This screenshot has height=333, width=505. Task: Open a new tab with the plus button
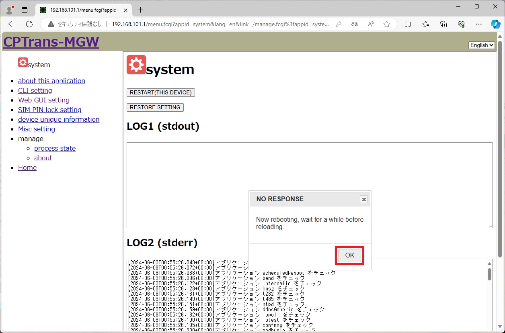pyautogui.click(x=140, y=10)
